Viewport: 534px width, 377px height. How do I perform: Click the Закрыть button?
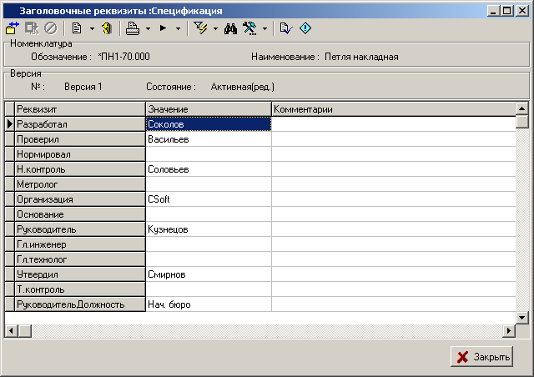point(483,357)
